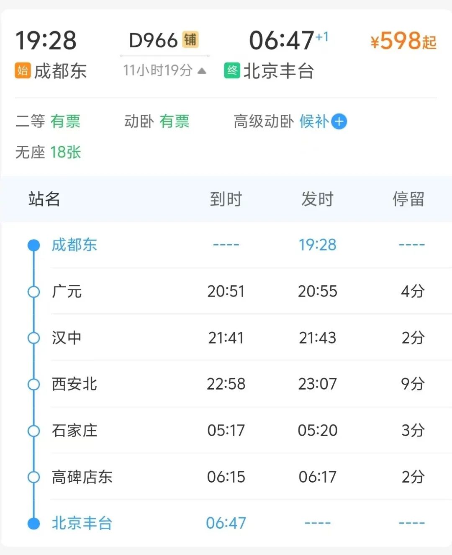Click the 站名 column header
Viewport: 452px width, 555px height.
(x=44, y=199)
